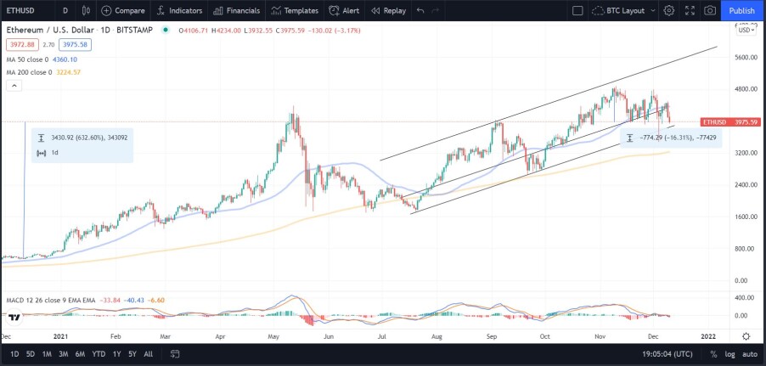Take a chart snapshot with camera icon
766x366 pixels.
pos(710,10)
